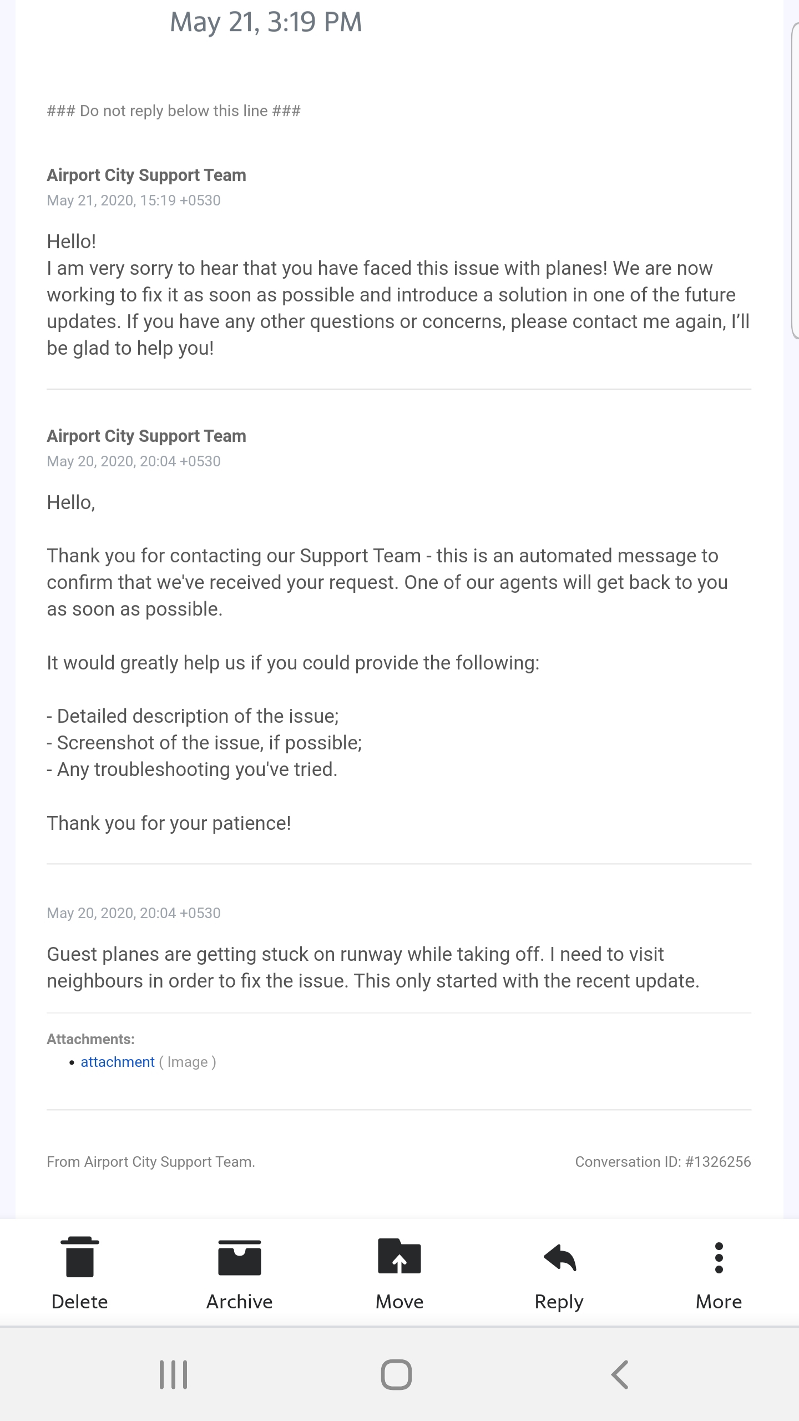Click the scroll handle on right edge
The image size is (799, 1421).
tap(795, 181)
